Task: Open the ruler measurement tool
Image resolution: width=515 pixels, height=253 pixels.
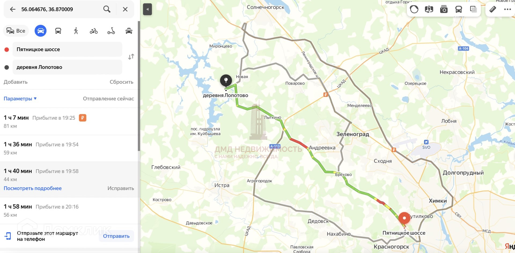Action: click(x=493, y=9)
